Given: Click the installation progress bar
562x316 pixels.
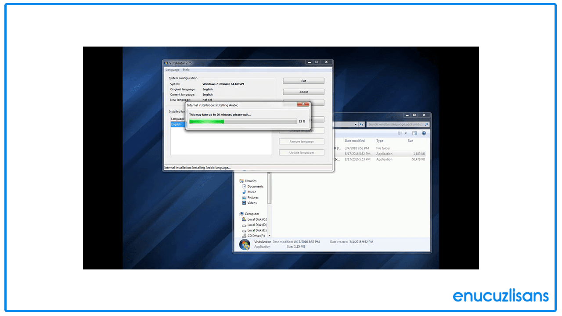Looking at the screenshot, I should click(243, 121).
